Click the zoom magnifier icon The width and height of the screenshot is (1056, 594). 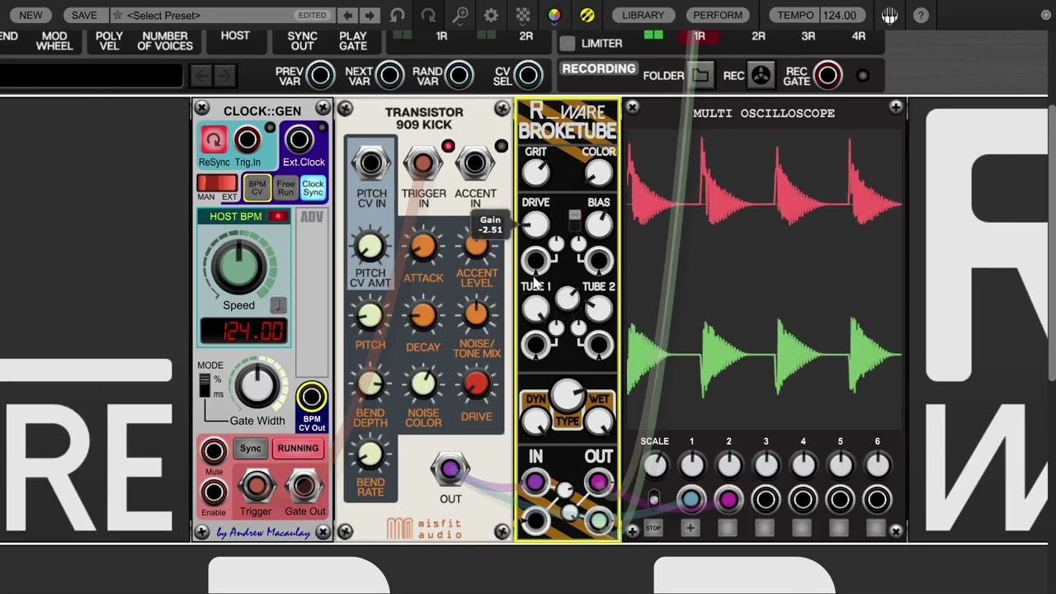tap(460, 15)
